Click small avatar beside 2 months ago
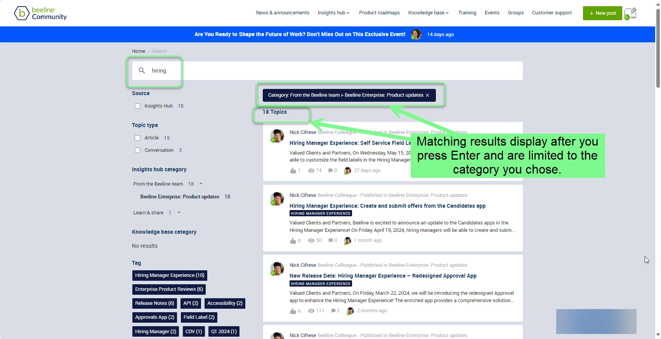This screenshot has width=661, height=339. (x=350, y=311)
